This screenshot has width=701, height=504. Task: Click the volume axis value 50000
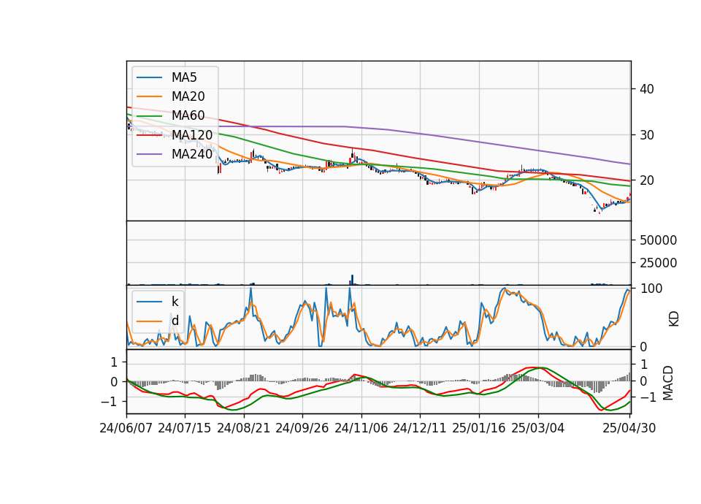coord(658,240)
